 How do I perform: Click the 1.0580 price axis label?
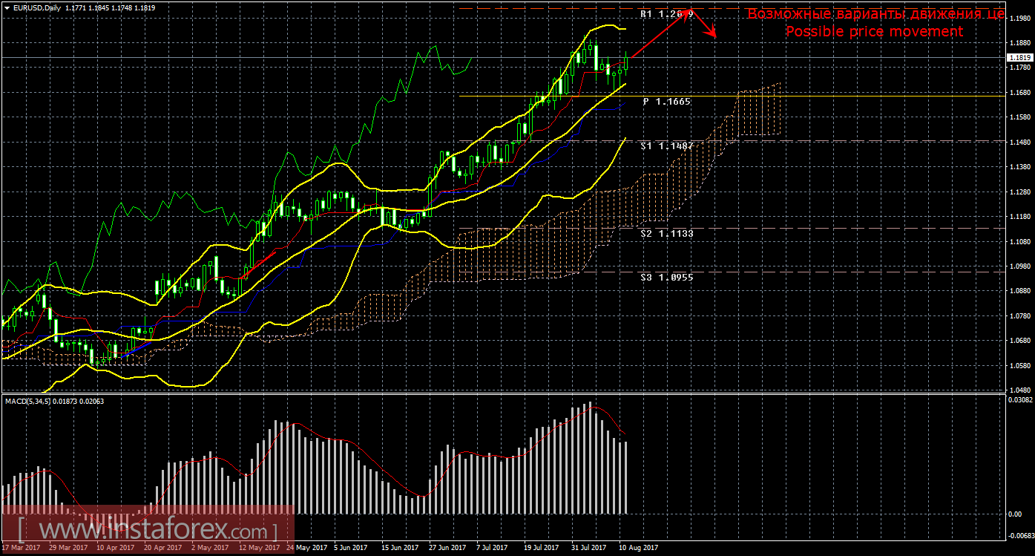coord(1019,365)
